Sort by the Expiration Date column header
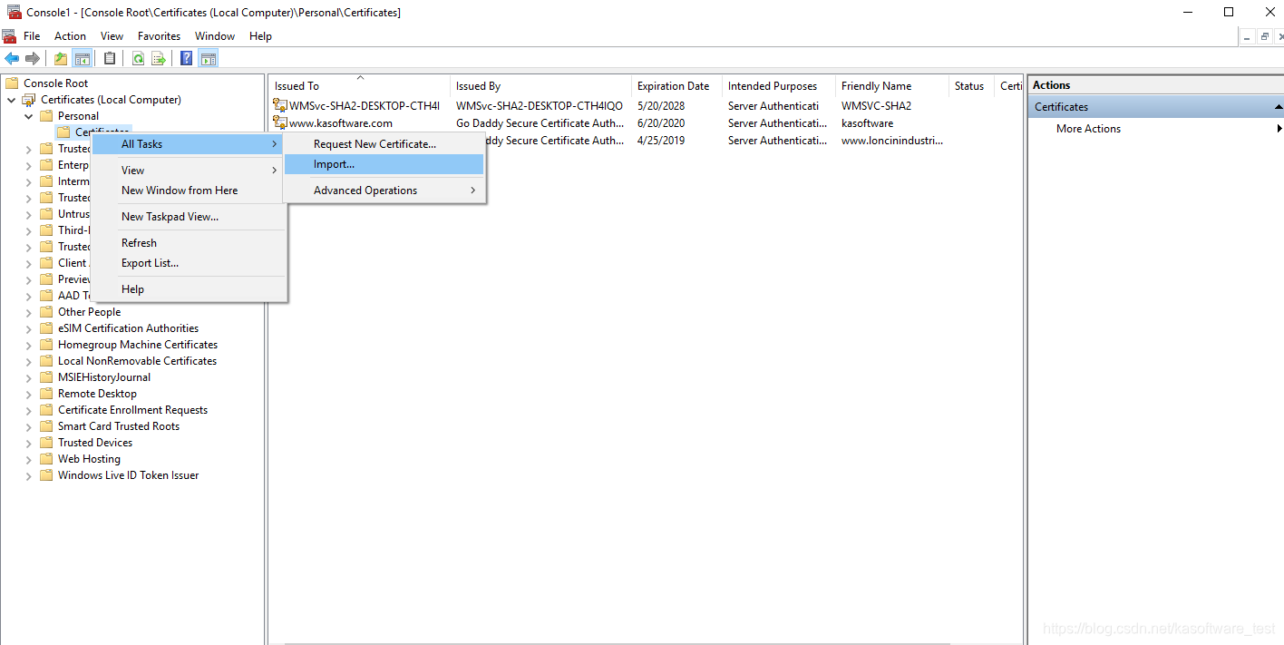This screenshot has height=645, width=1284. click(676, 86)
